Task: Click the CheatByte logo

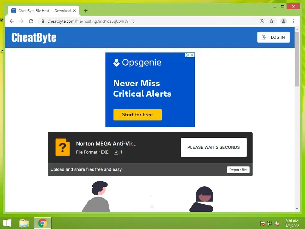Action: pos(34,38)
